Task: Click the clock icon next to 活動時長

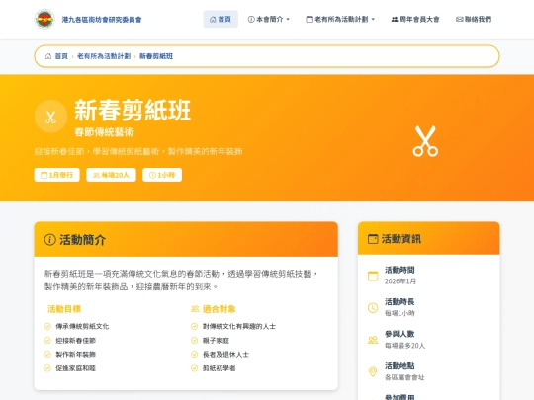Action: (373, 308)
